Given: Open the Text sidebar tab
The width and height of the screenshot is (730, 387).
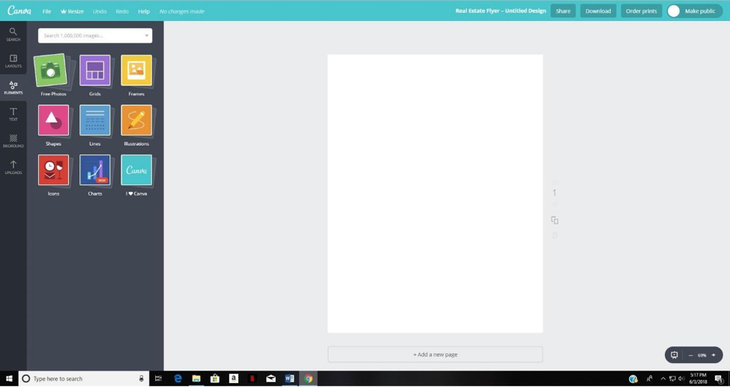Looking at the screenshot, I should tap(13, 114).
